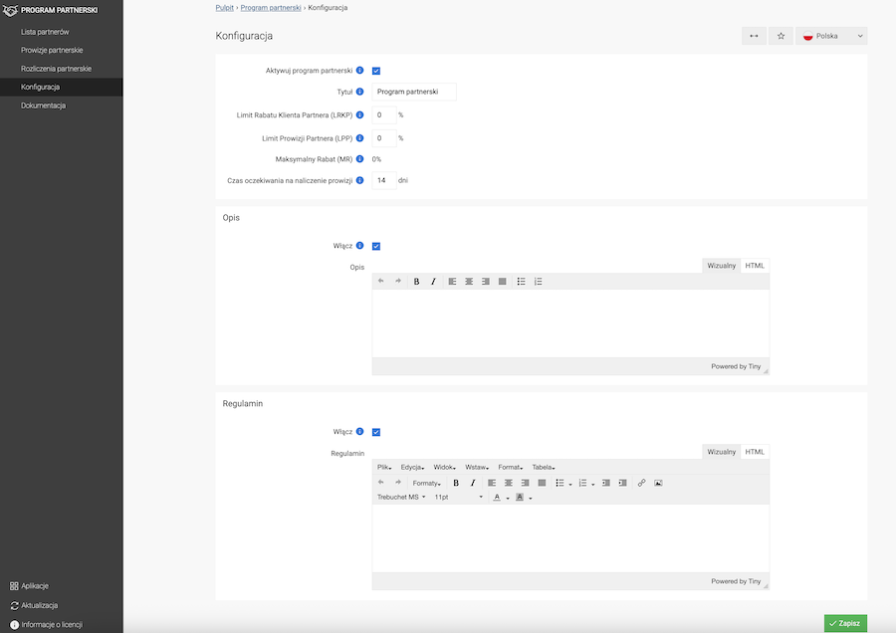Go to Prowizje partnerskie in sidebar

coord(52,51)
